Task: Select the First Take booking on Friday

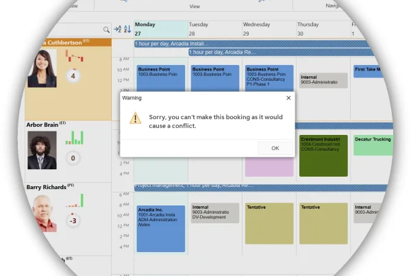Action: [x=369, y=71]
